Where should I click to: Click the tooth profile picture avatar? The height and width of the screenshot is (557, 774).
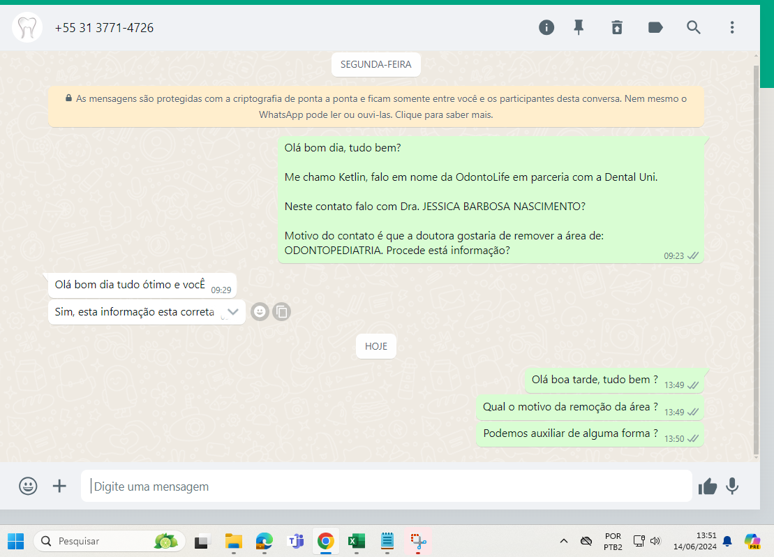pyautogui.click(x=27, y=28)
